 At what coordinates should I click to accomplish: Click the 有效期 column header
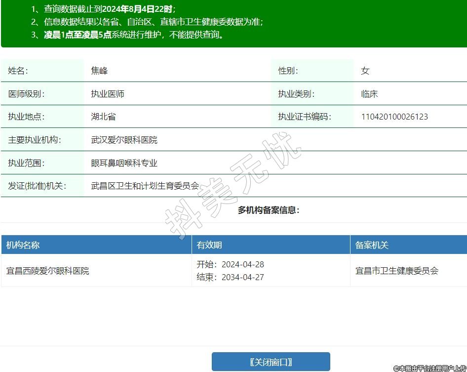pyautogui.click(x=209, y=245)
